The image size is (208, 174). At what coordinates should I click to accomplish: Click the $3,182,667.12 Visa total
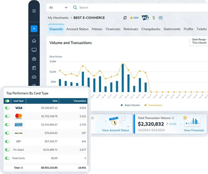click(x=49, y=108)
